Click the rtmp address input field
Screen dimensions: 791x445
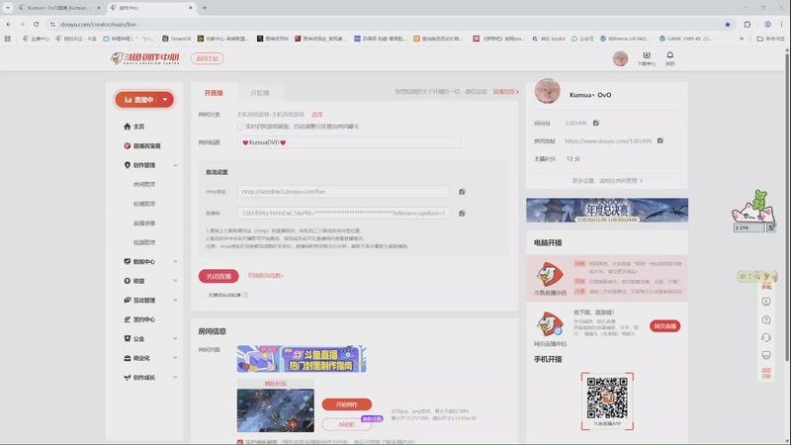(343, 192)
